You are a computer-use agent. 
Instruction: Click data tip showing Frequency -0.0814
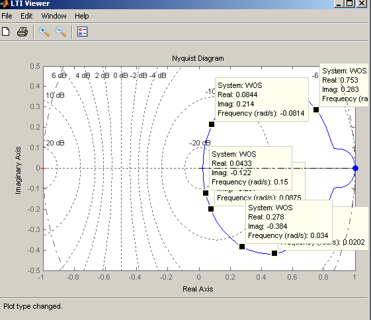[x=262, y=99]
